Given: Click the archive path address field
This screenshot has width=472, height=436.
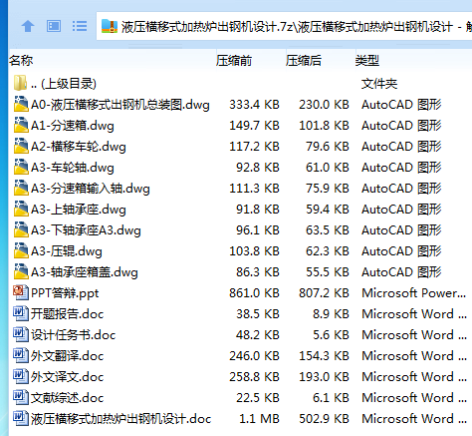Looking at the screenshot, I should [284, 26].
